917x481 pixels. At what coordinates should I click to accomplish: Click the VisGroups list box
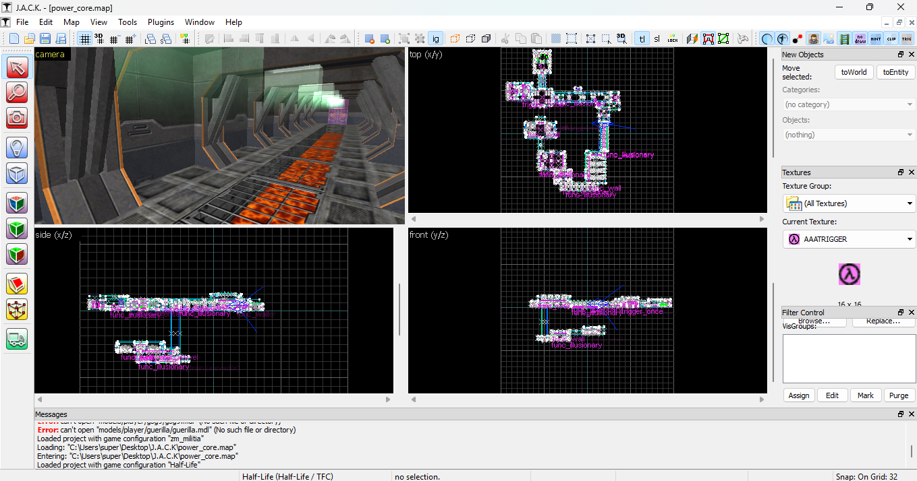click(849, 358)
